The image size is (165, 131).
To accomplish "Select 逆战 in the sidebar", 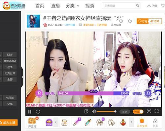I will click(x=10, y=67).
